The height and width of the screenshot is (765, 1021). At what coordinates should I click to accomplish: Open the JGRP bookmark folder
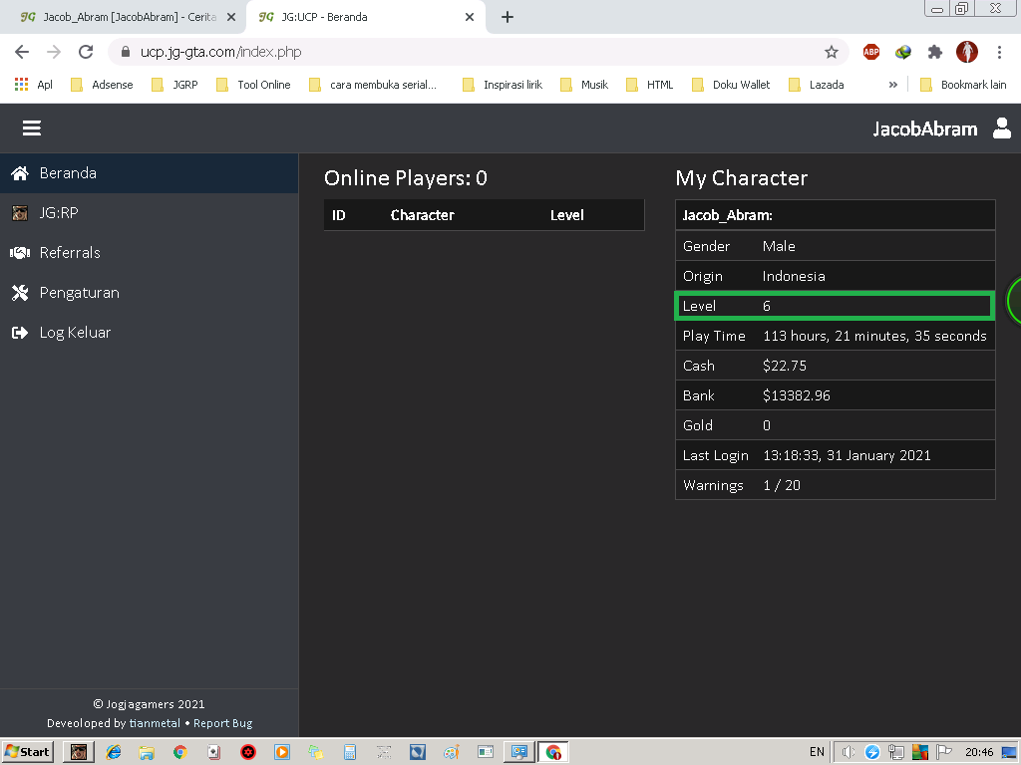pyautogui.click(x=174, y=85)
